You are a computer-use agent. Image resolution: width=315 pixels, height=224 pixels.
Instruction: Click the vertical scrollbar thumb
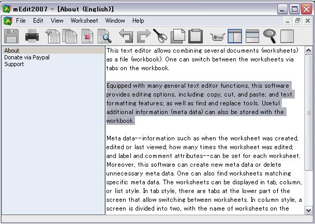pyautogui.click(x=309, y=113)
